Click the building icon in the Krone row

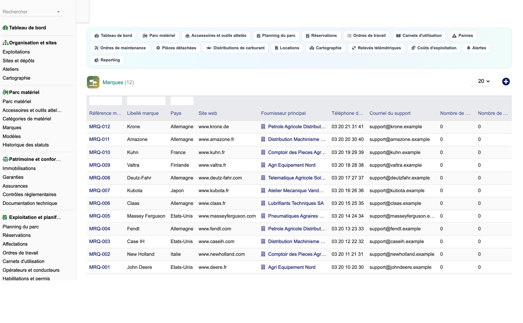click(x=263, y=127)
